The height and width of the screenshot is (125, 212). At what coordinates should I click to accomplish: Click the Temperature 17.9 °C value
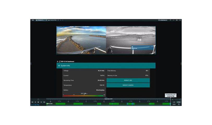[102, 85]
